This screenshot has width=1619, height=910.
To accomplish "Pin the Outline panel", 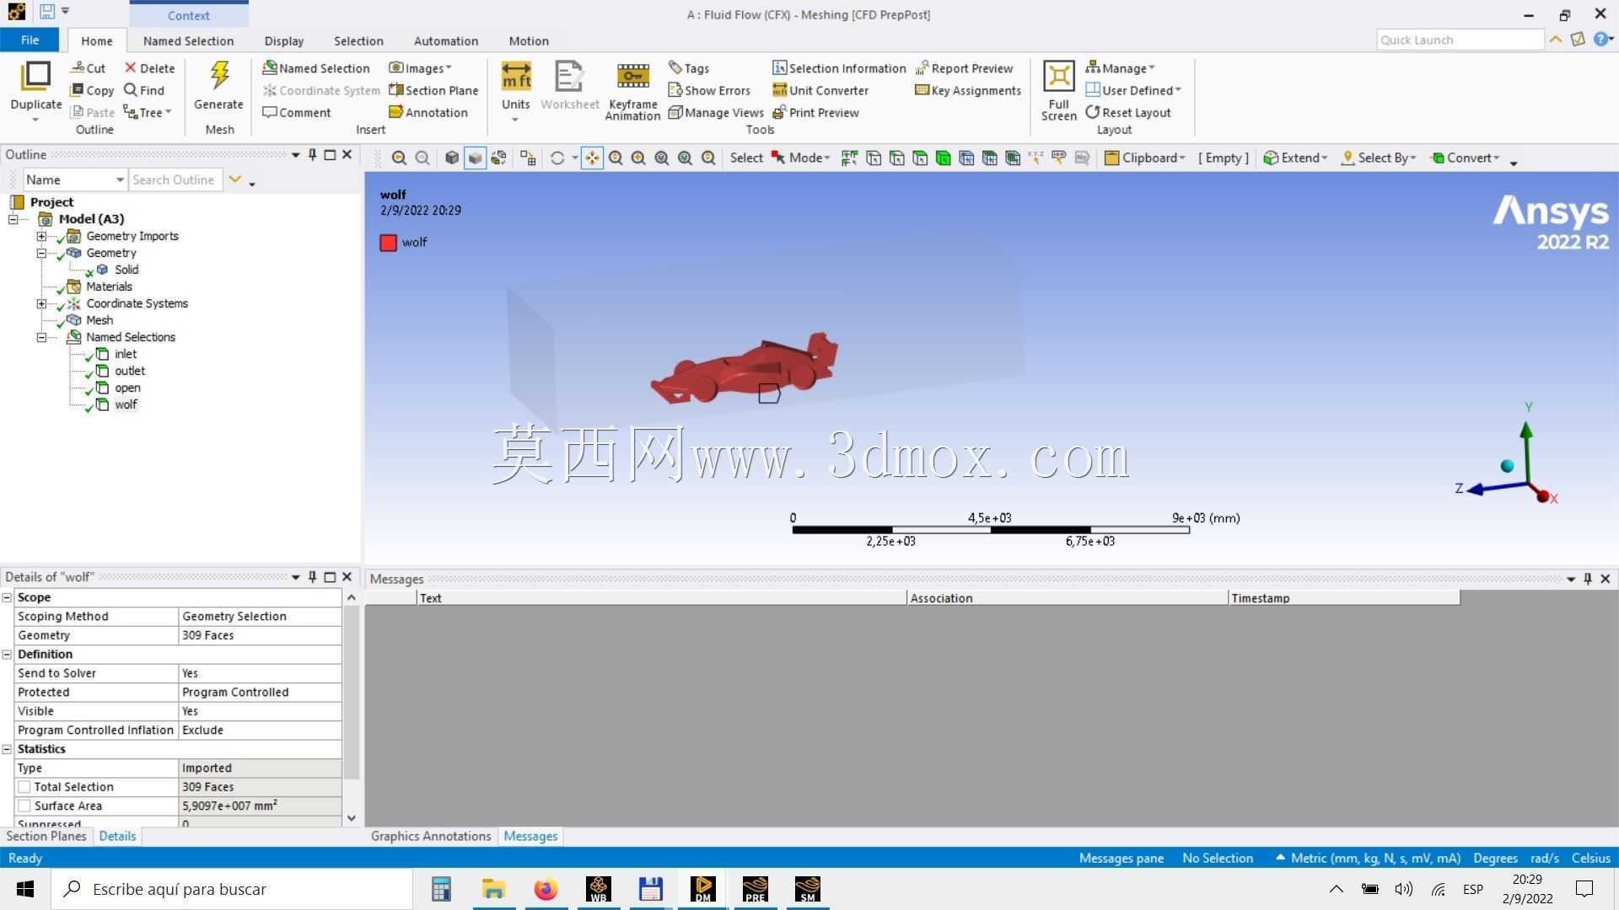I will click(x=313, y=154).
